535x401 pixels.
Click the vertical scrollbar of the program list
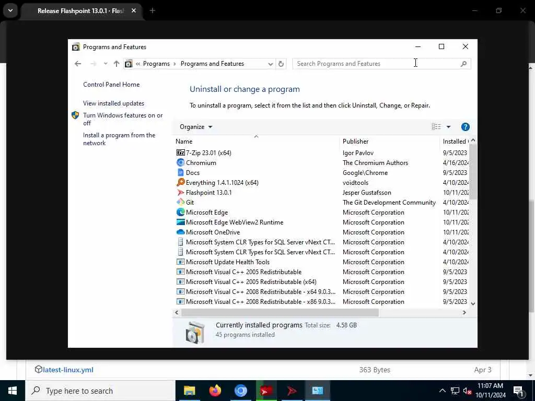[x=473, y=172]
